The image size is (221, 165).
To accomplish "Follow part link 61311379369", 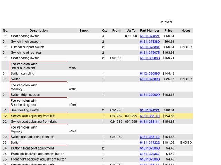I will 150,148.
